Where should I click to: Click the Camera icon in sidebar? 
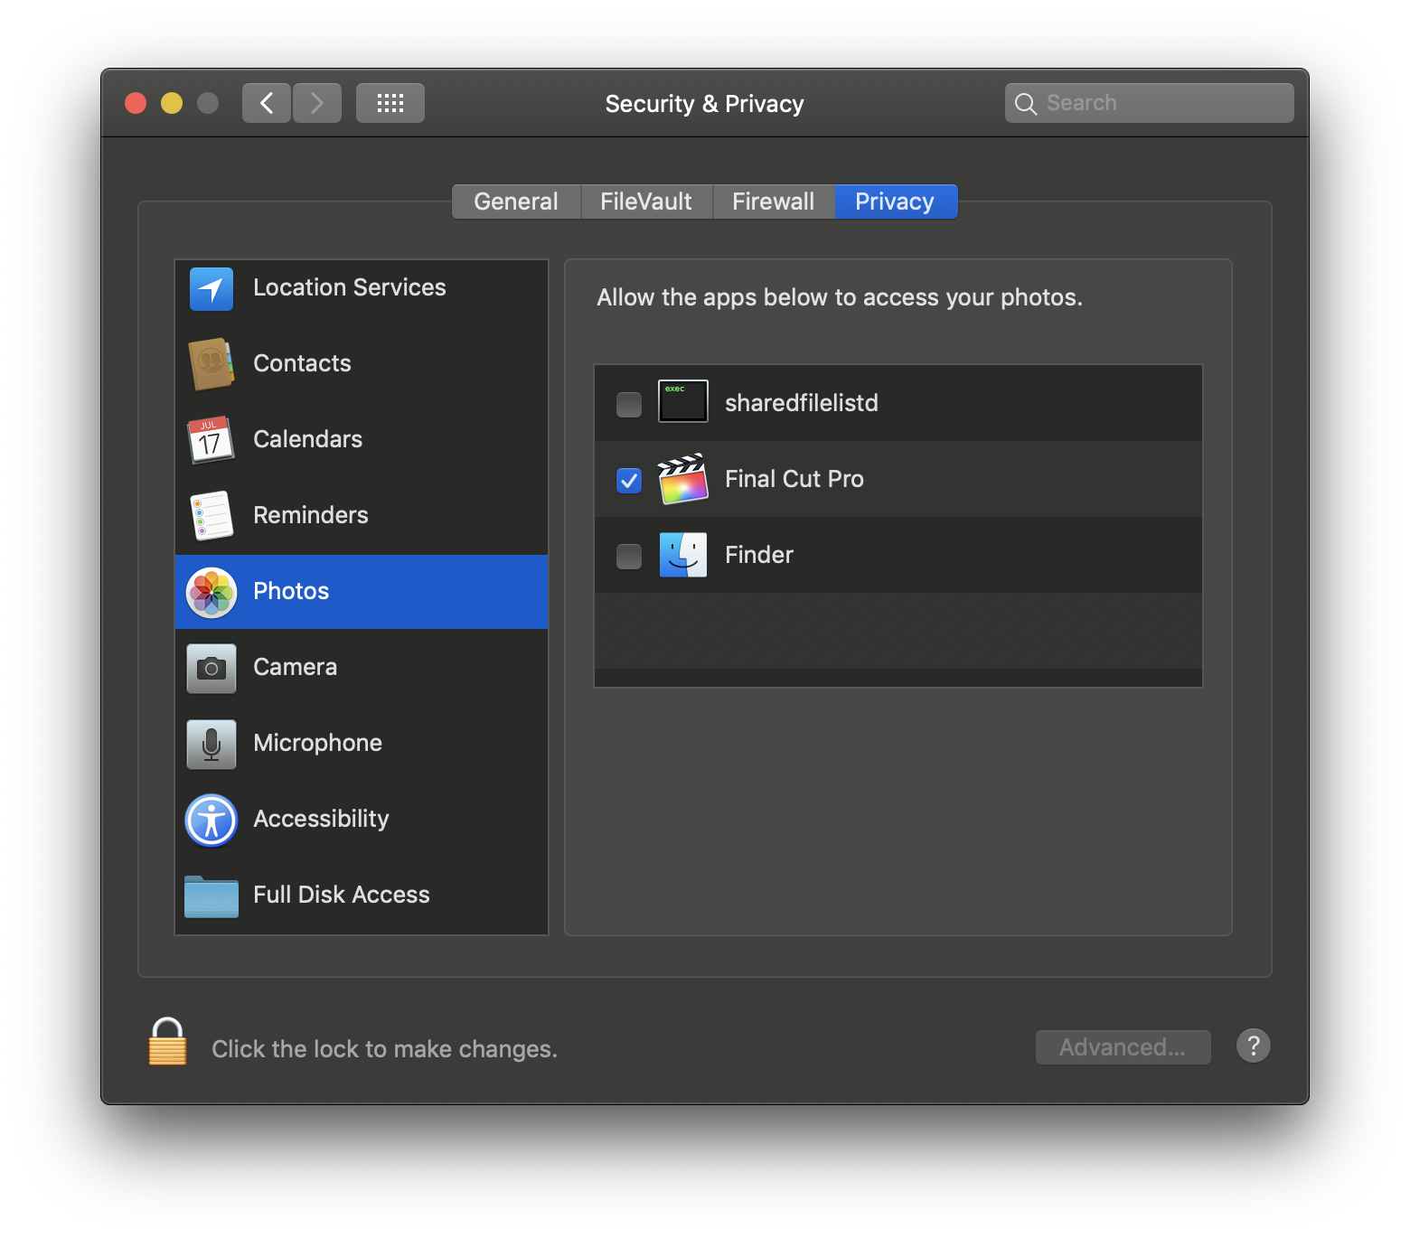(x=211, y=669)
